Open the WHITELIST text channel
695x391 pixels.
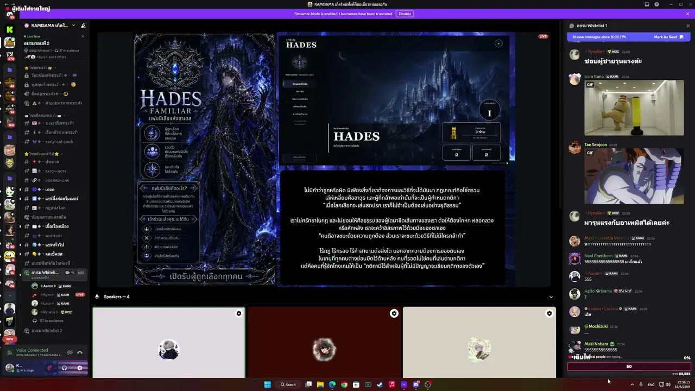[x=54, y=236]
